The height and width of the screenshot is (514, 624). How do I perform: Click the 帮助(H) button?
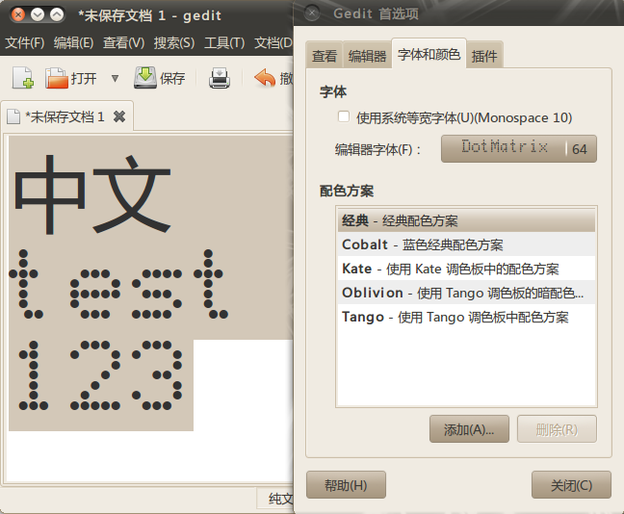click(346, 484)
